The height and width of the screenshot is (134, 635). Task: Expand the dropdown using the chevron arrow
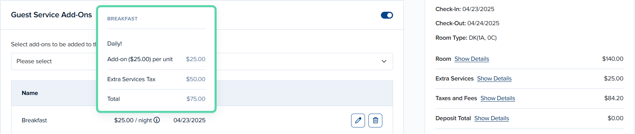click(x=384, y=61)
